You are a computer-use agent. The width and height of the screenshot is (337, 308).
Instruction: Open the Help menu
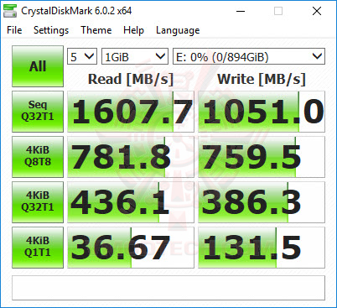coord(133,30)
